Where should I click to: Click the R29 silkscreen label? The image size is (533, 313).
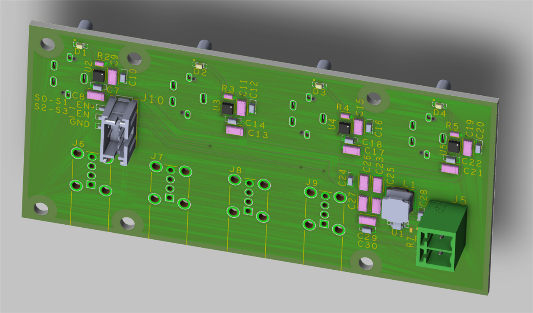(x=105, y=56)
